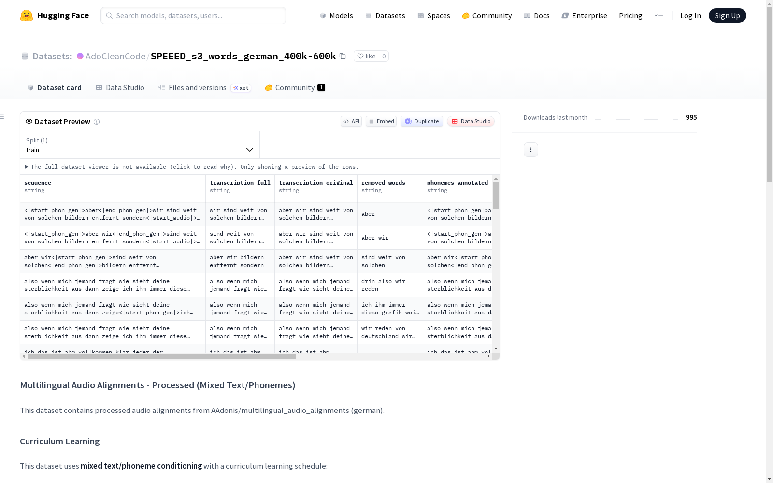The height and width of the screenshot is (483, 773).
Task: Click removed_words cell 'aber wir'
Action: pos(390,238)
